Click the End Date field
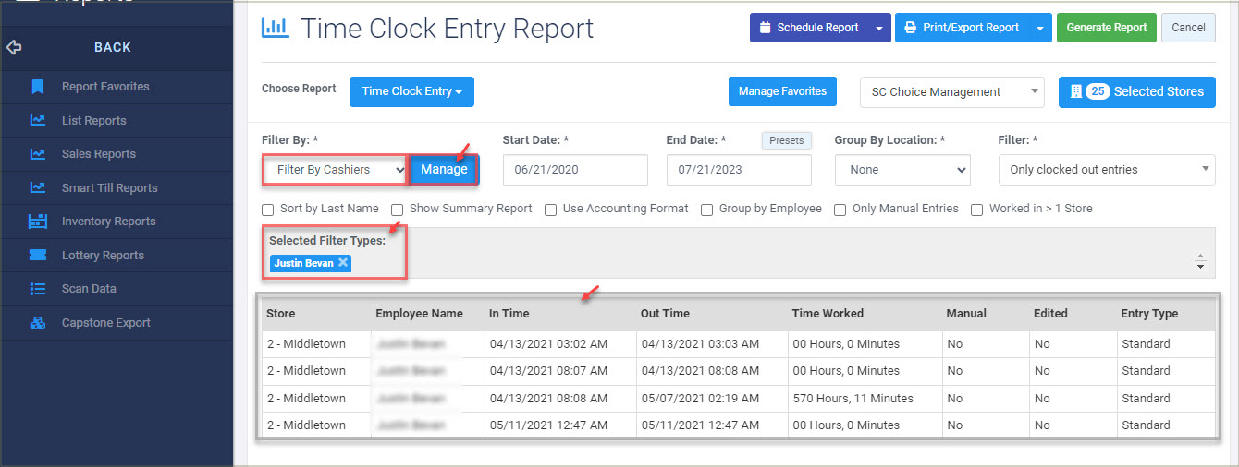The image size is (1239, 467). [x=739, y=170]
